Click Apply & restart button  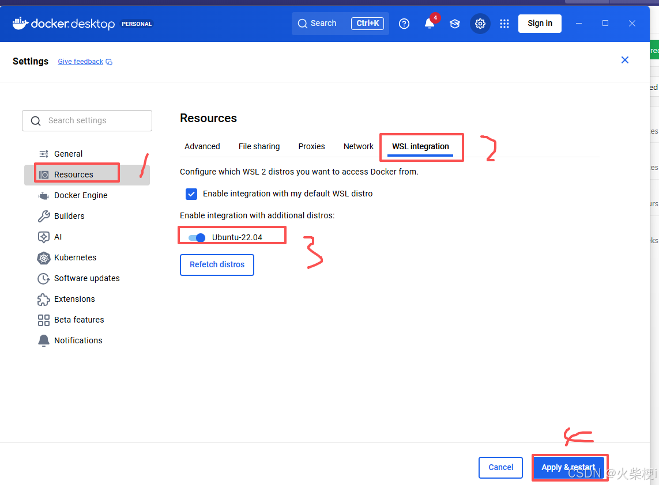pos(568,467)
